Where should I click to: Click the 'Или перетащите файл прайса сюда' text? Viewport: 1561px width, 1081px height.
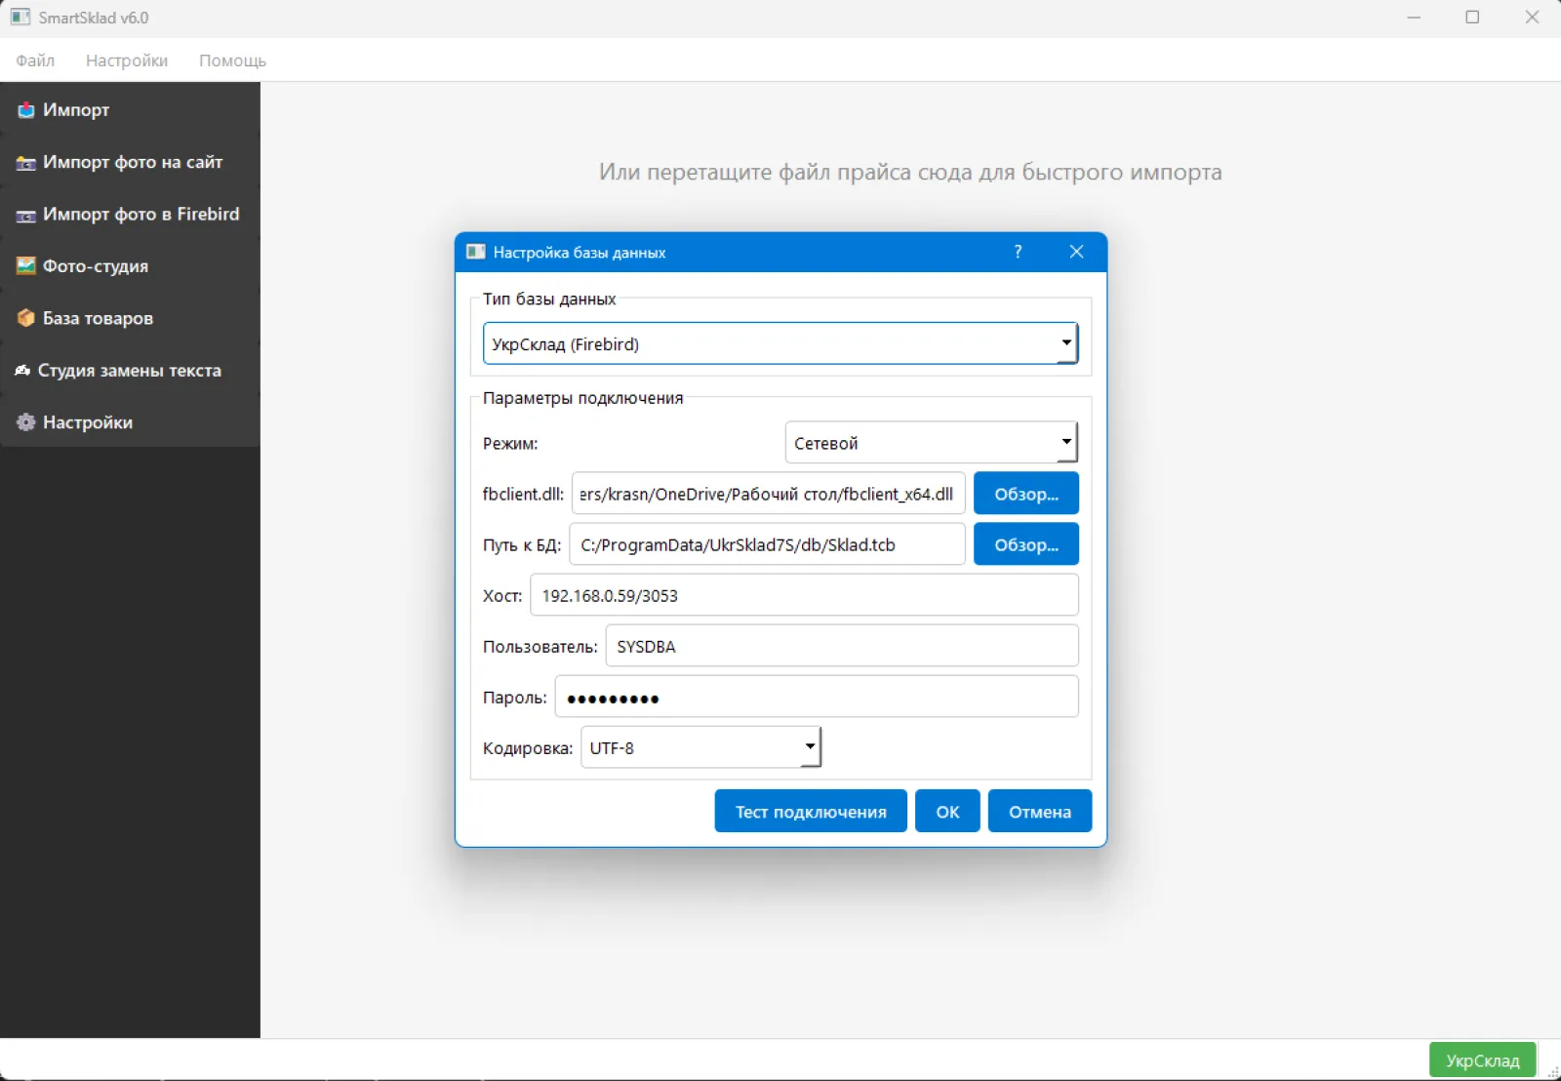tap(910, 173)
